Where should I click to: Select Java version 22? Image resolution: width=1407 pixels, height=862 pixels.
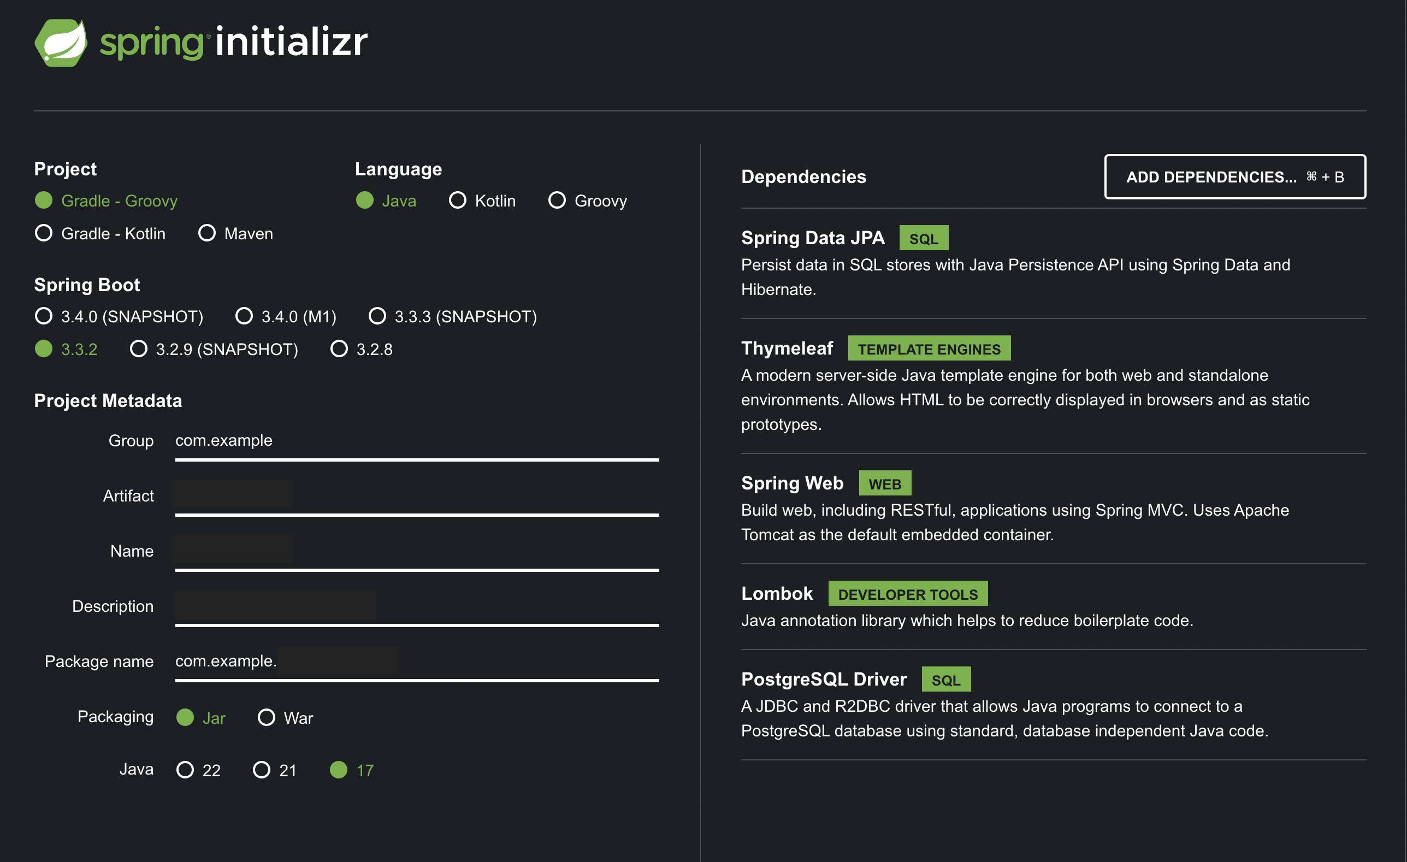[198, 770]
